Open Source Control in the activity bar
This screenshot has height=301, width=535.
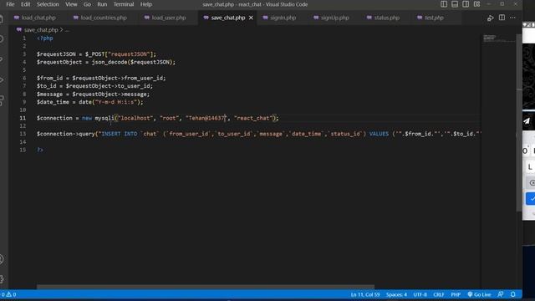pos(2,59)
